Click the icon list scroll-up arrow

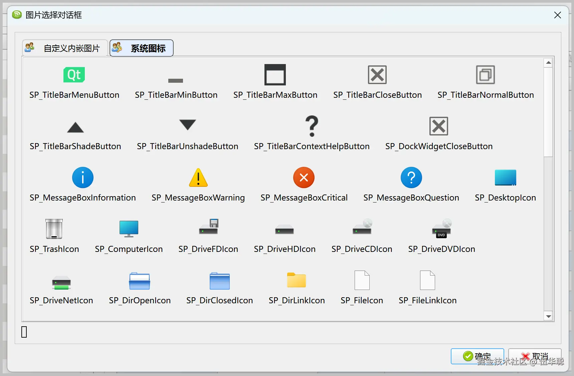pos(548,63)
